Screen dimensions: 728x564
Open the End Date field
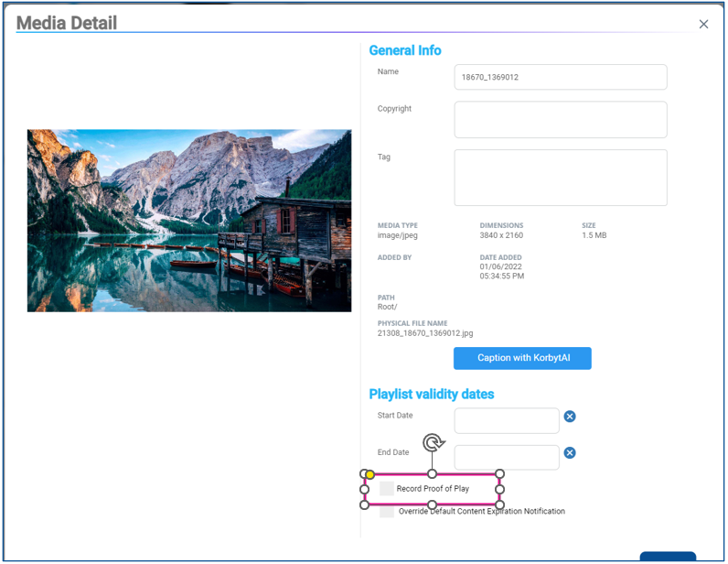[x=507, y=457]
